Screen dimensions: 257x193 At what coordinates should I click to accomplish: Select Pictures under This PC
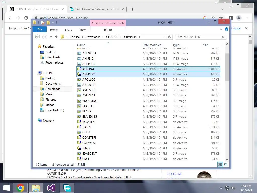click(50, 100)
